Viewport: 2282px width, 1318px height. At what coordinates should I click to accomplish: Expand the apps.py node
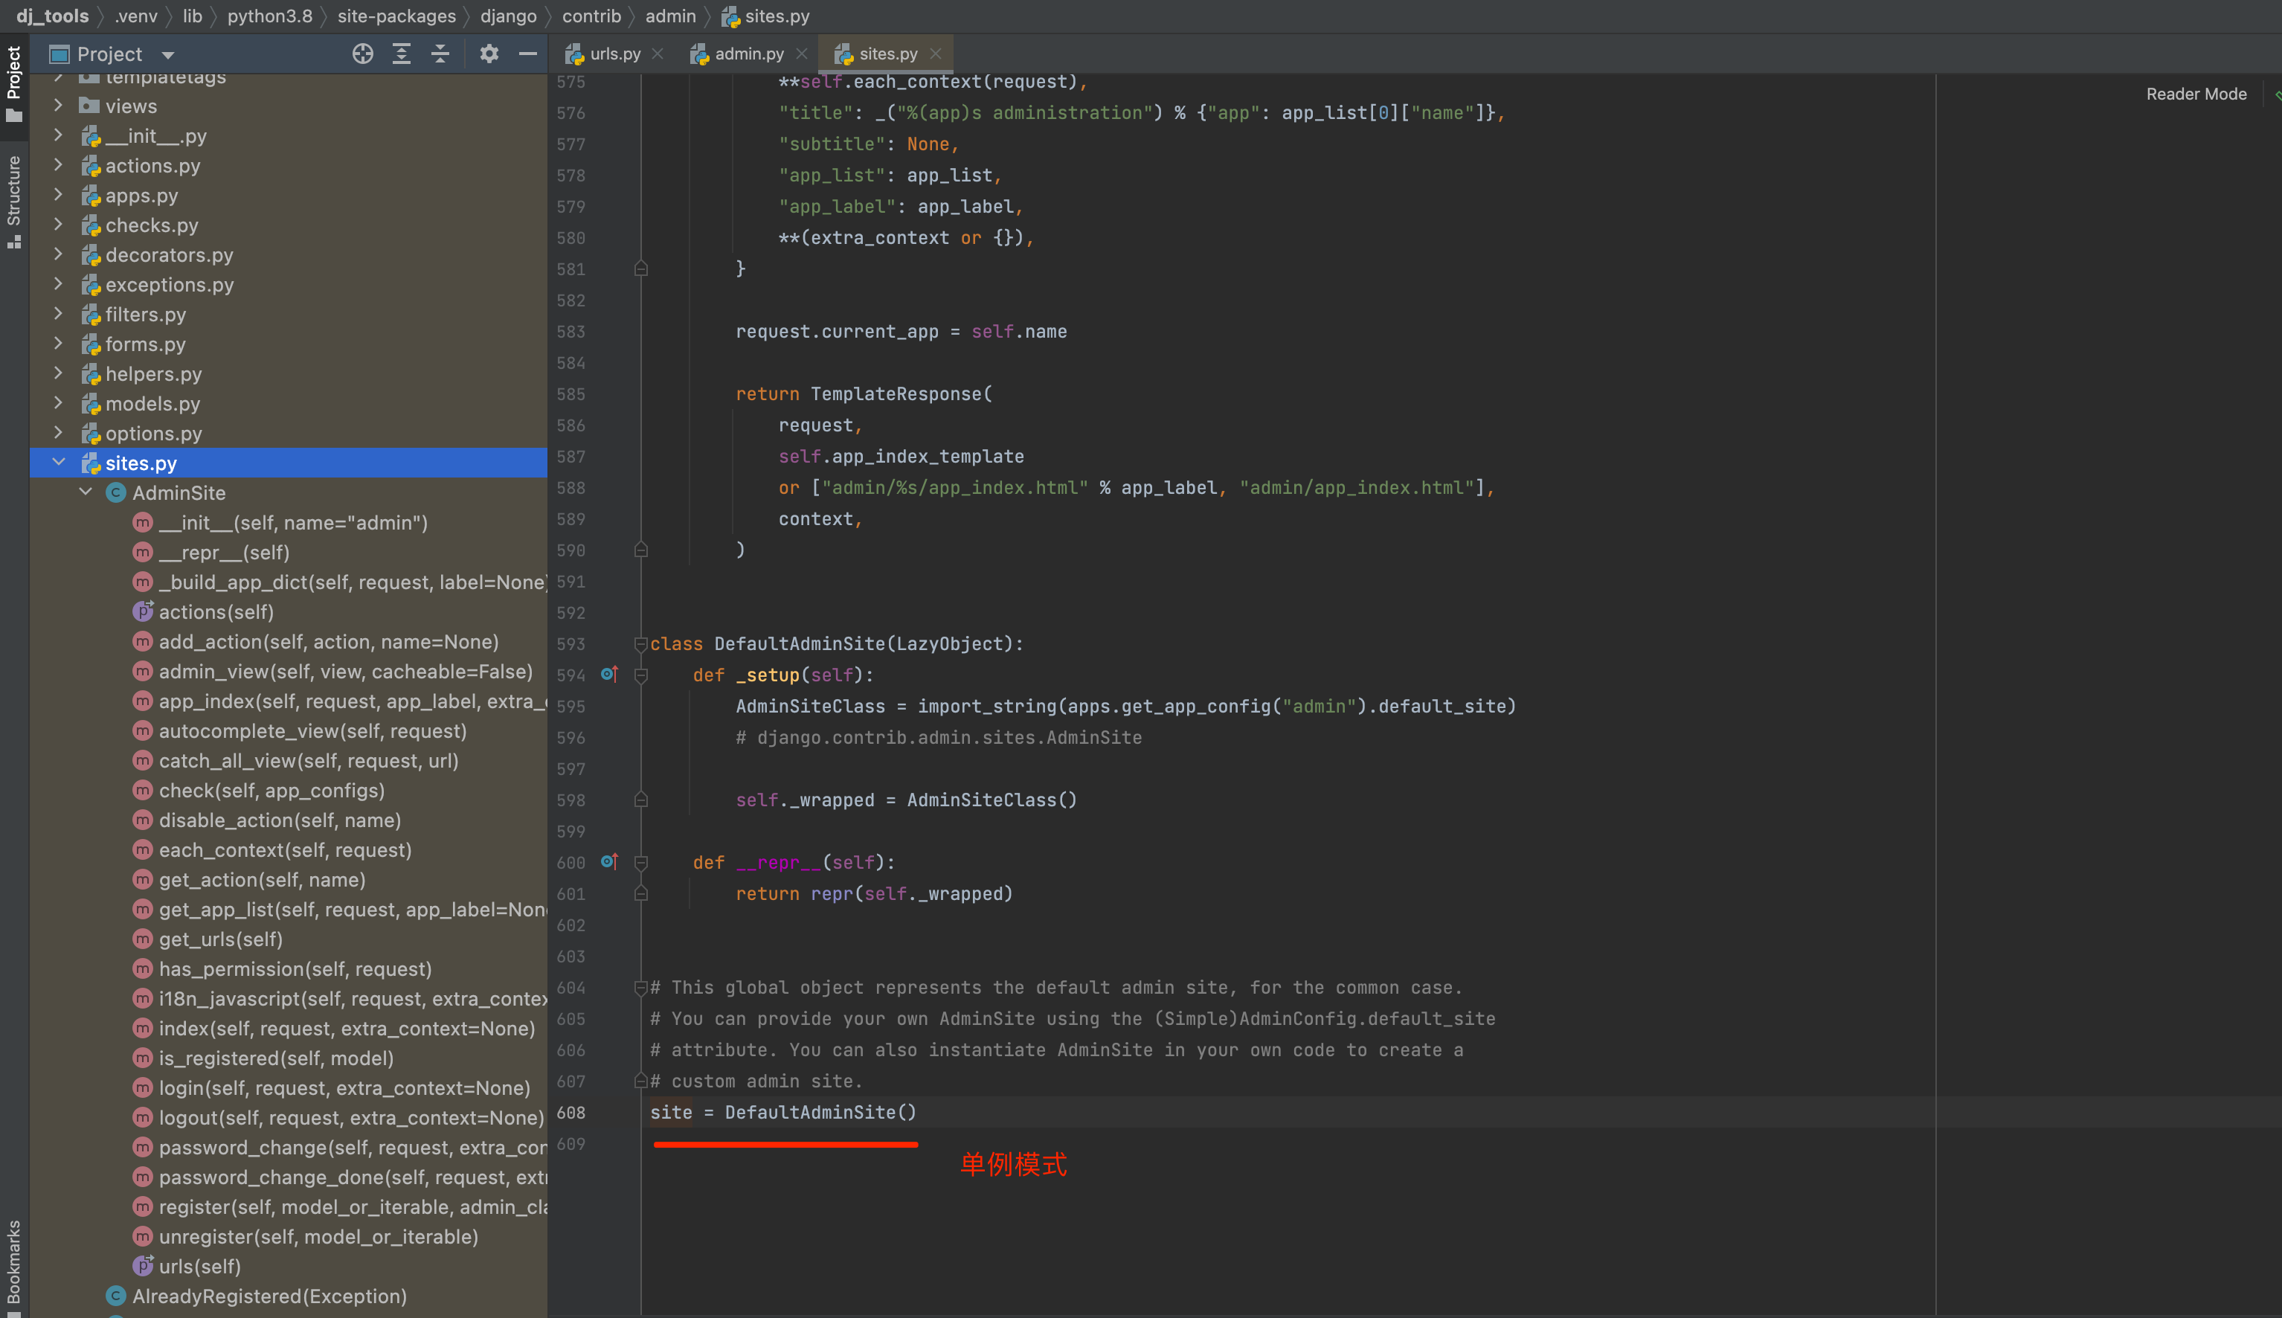(58, 196)
